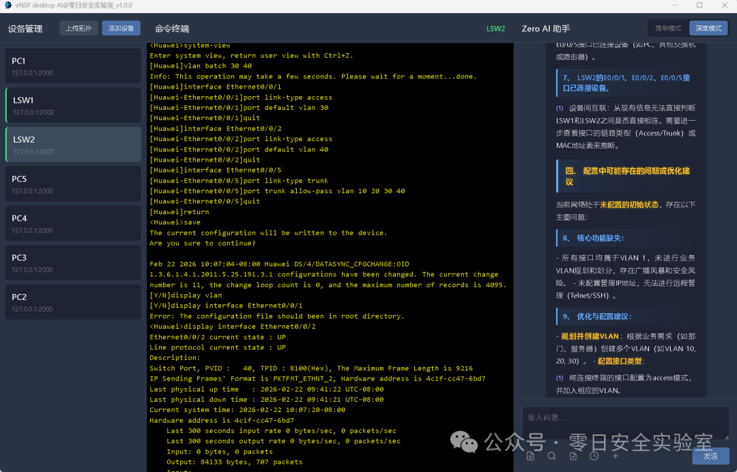Screen dimensions: 737x472
Task: Select the LSW2 device entry
Action: [x=73, y=145]
